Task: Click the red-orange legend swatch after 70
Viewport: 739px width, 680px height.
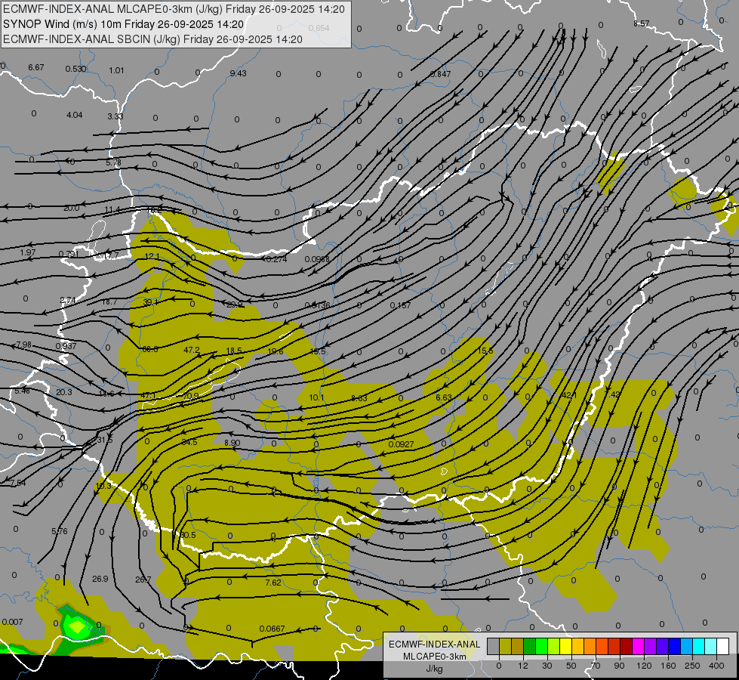Action: [602, 646]
